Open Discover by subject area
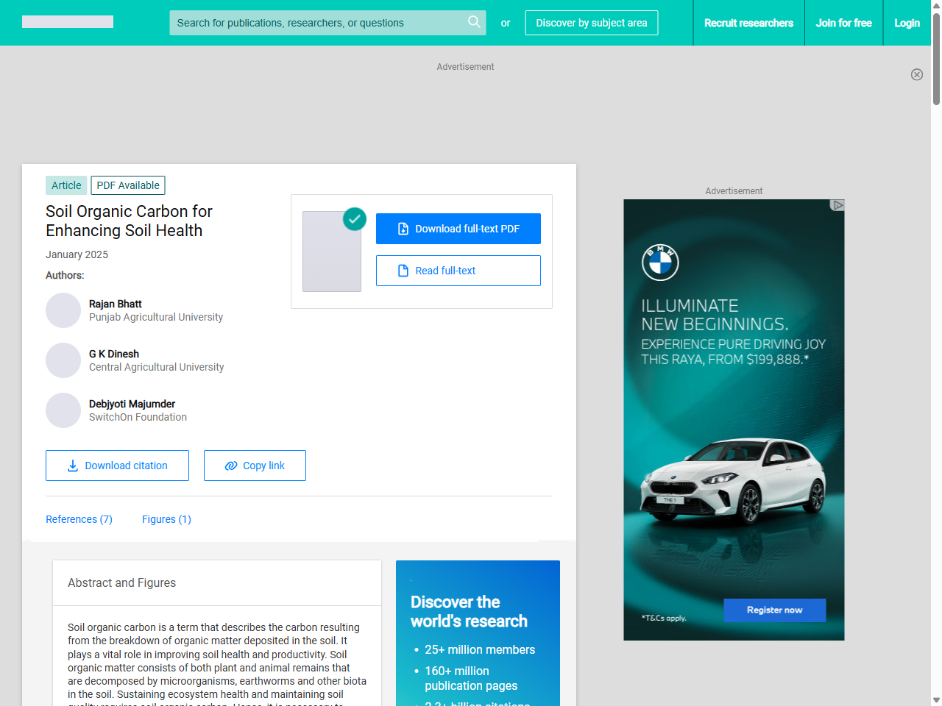 [x=591, y=23]
